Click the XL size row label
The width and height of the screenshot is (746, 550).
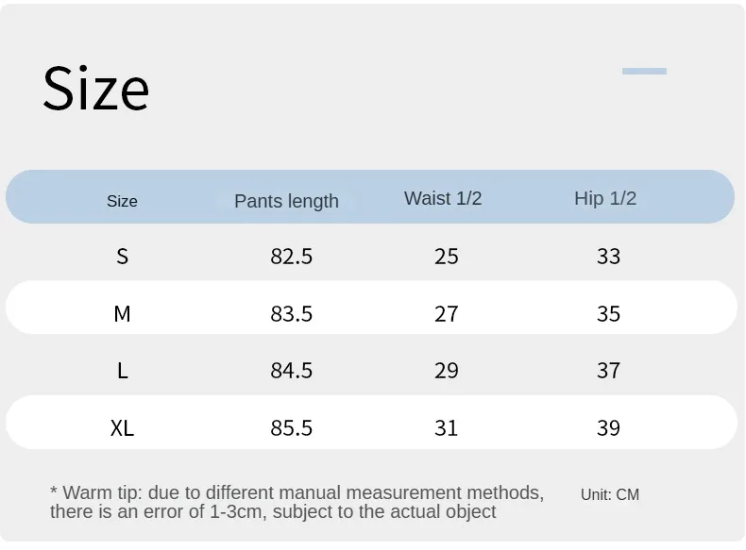pyautogui.click(x=122, y=428)
